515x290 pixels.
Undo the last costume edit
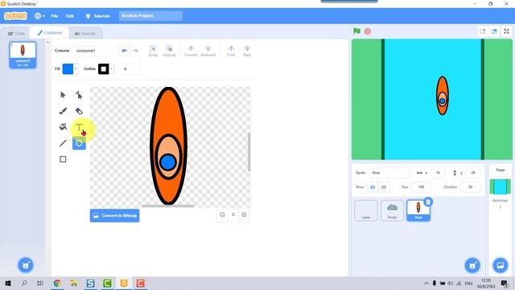(x=125, y=51)
